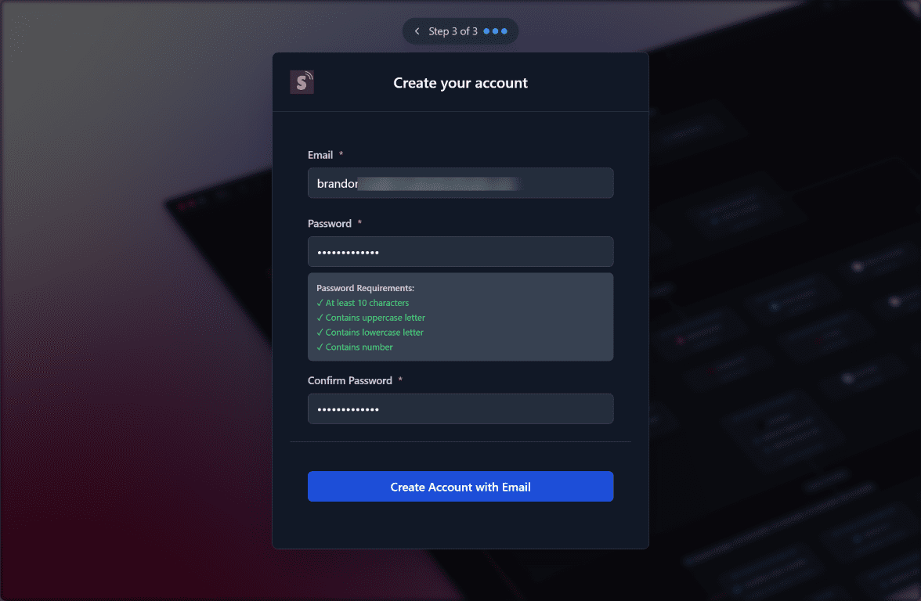This screenshot has height=601, width=921.
Task: Click 'At least 10 characters' requirement text
Action: pos(367,303)
